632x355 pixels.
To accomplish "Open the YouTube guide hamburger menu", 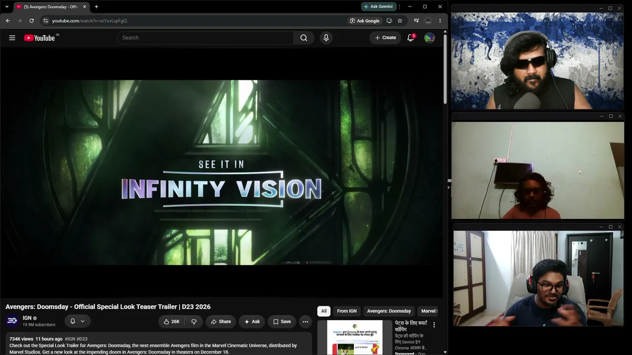I will [12, 38].
